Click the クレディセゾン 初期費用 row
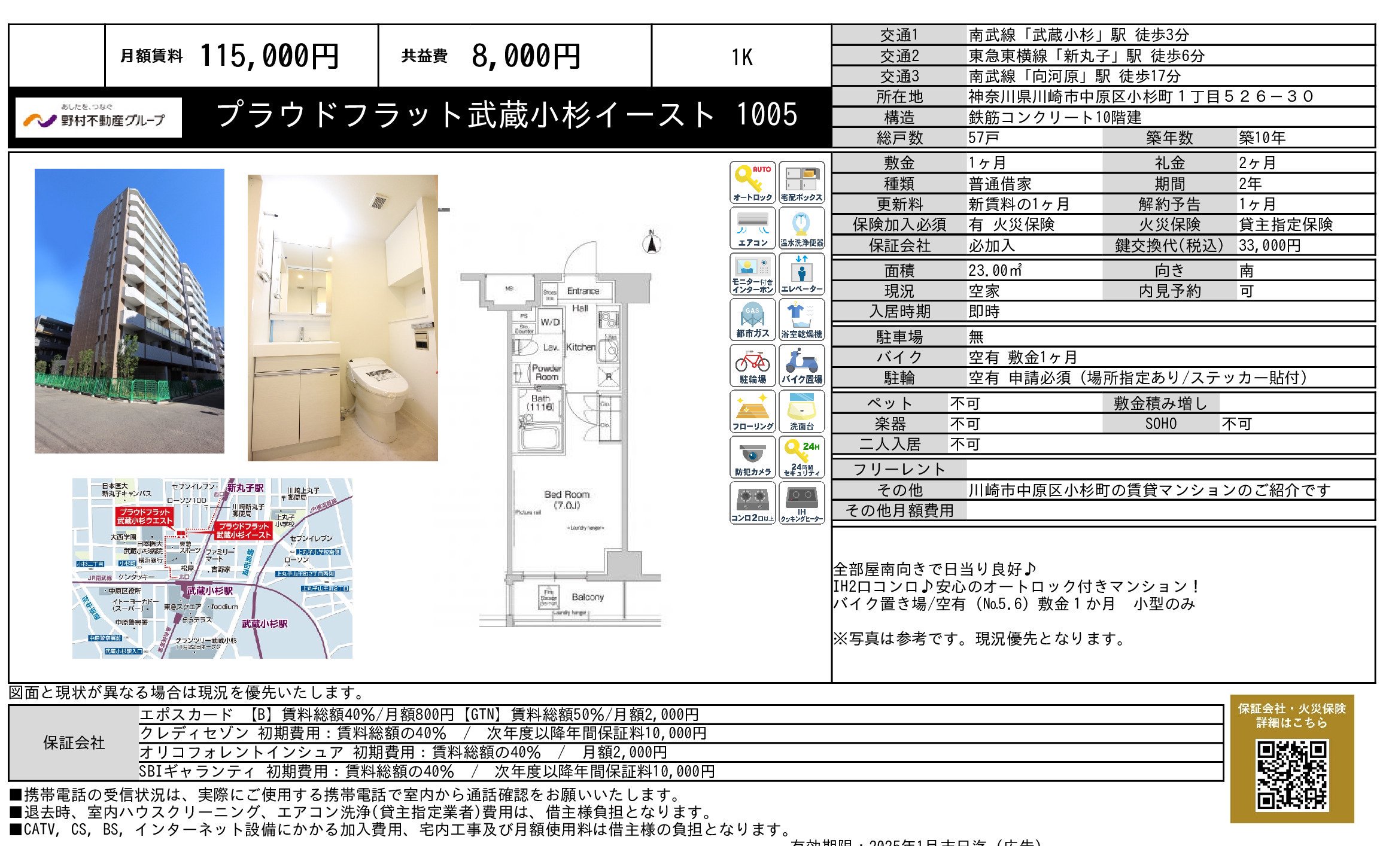This screenshot has width=1386, height=846. (x=681, y=734)
